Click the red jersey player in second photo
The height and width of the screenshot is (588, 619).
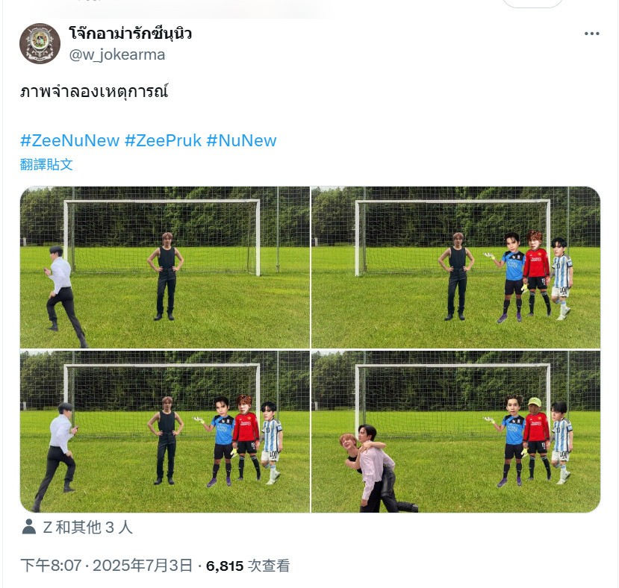coord(537,273)
